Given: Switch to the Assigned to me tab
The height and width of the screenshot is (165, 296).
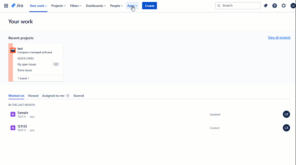Looking at the screenshot, I should [56, 96].
